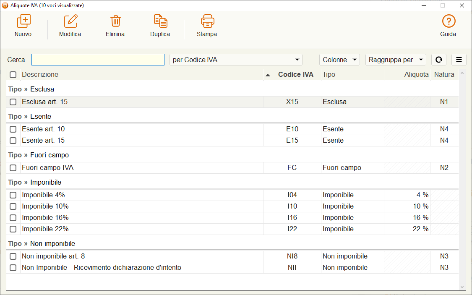Click the Modifica pencil icon
Viewport: 472px width, 295px height.
coord(70,21)
